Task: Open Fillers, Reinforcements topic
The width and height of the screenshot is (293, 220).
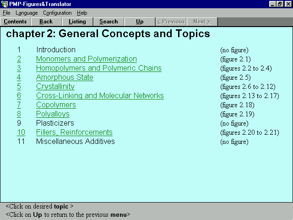Action: 74,132
